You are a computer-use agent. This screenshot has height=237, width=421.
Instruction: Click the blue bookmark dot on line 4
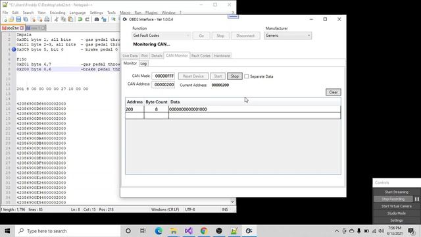pyautogui.click(x=14, y=49)
